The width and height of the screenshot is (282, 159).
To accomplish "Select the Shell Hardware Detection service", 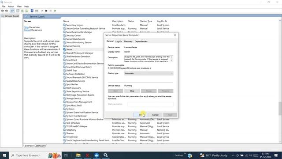I will pyautogui.click(x=78, y=57).
